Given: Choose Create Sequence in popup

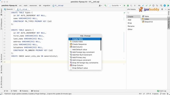Looking at the screenshot, I should click(x=84, y=44).
